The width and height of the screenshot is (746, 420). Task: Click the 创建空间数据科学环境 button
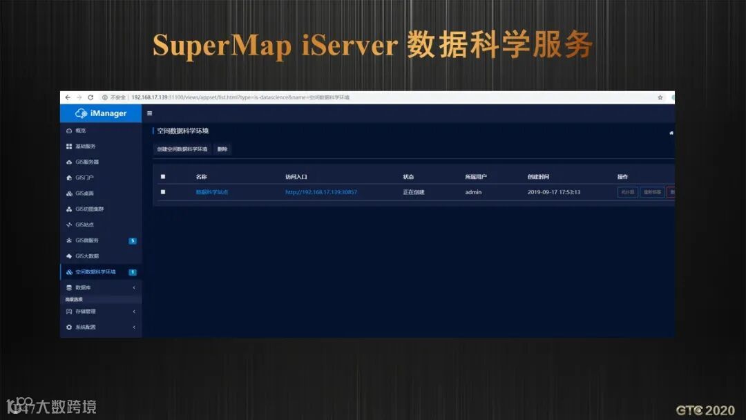tap(182, 149)
